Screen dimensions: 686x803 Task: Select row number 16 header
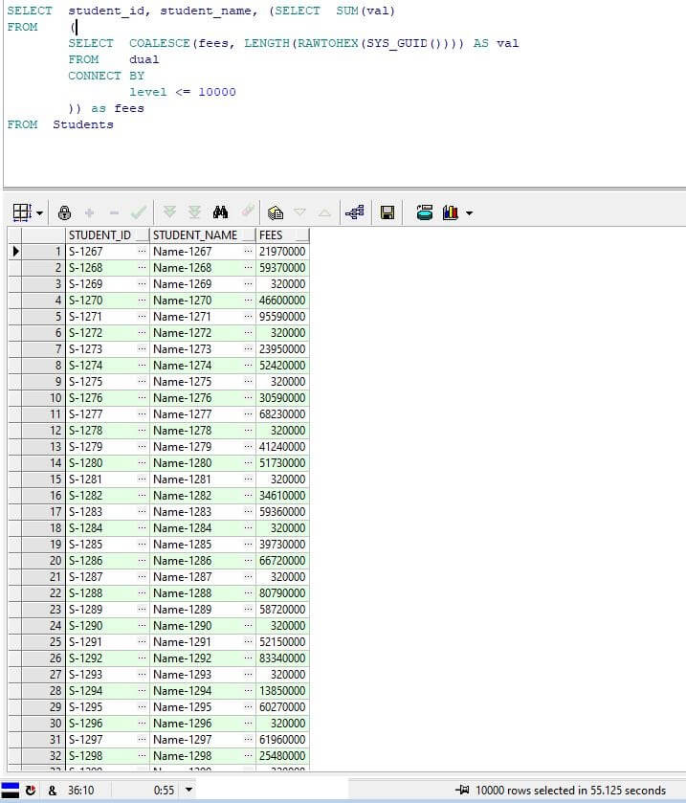[43, 496]
